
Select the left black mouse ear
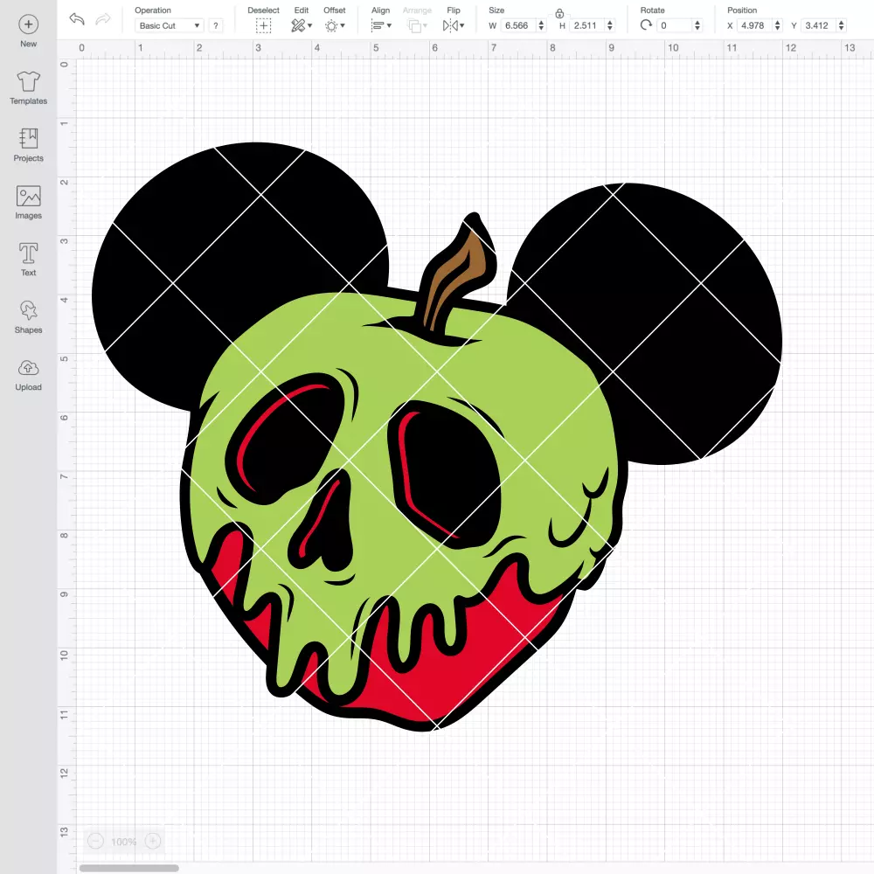click(223, 246)
